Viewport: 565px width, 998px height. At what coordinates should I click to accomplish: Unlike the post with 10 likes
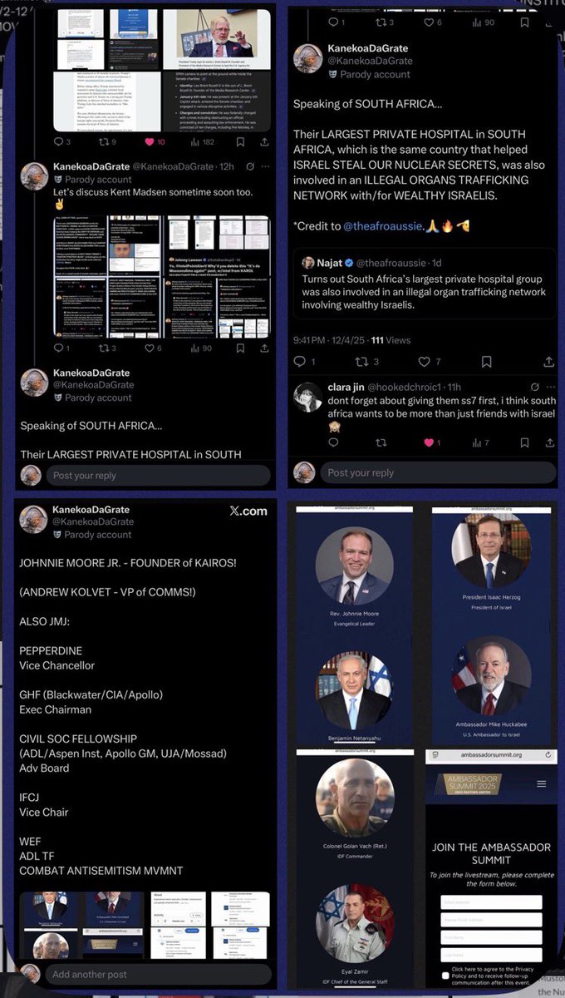[150, 141]
